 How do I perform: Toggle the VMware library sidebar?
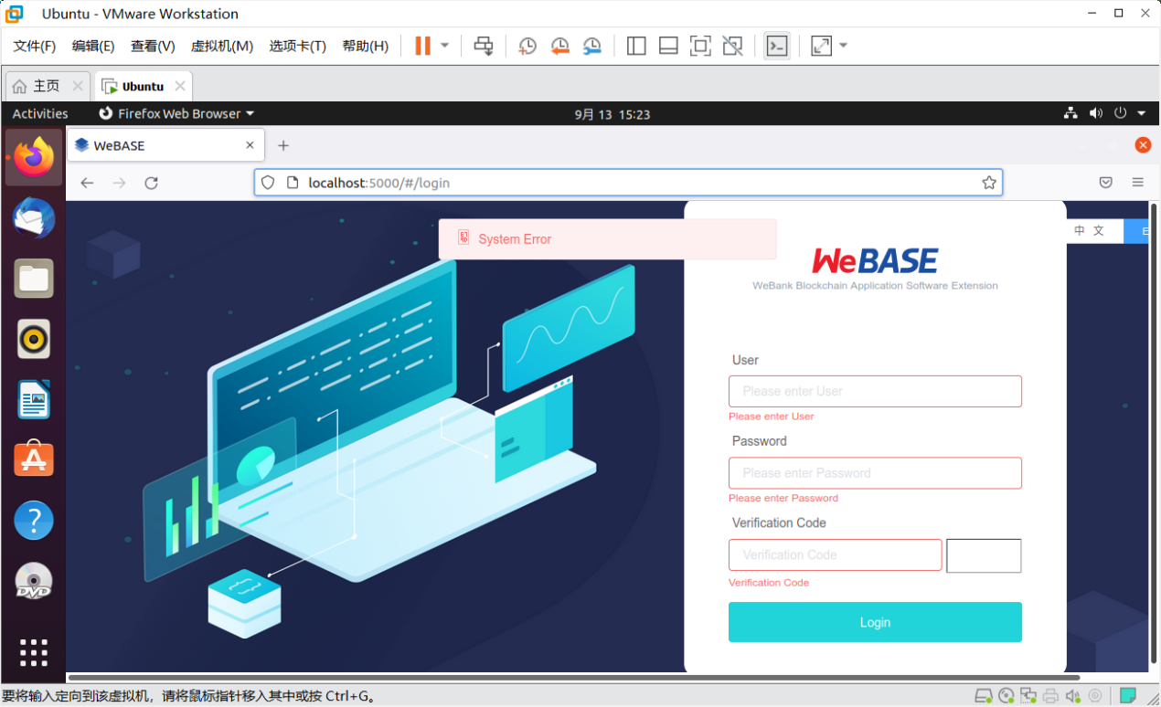pos(635,46)
